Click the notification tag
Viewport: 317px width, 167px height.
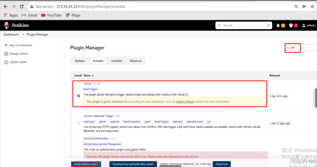(89, 122)
